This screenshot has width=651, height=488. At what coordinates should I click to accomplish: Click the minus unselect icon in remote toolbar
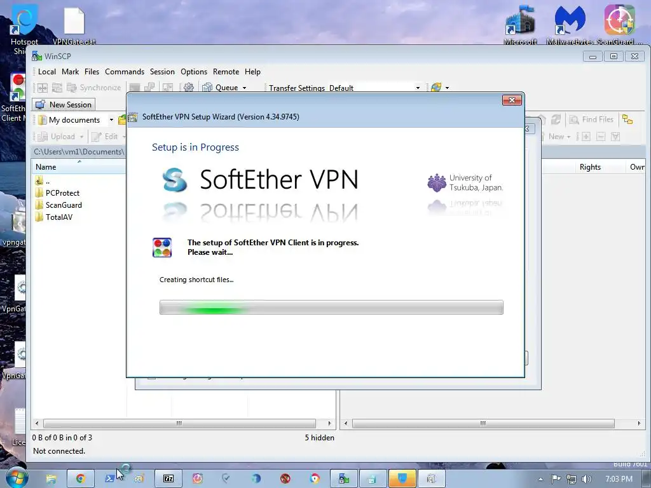(601, 137)
